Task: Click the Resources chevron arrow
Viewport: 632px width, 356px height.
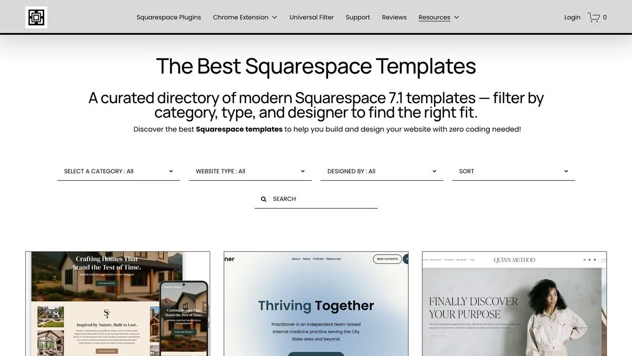Action: click(457, 17)
